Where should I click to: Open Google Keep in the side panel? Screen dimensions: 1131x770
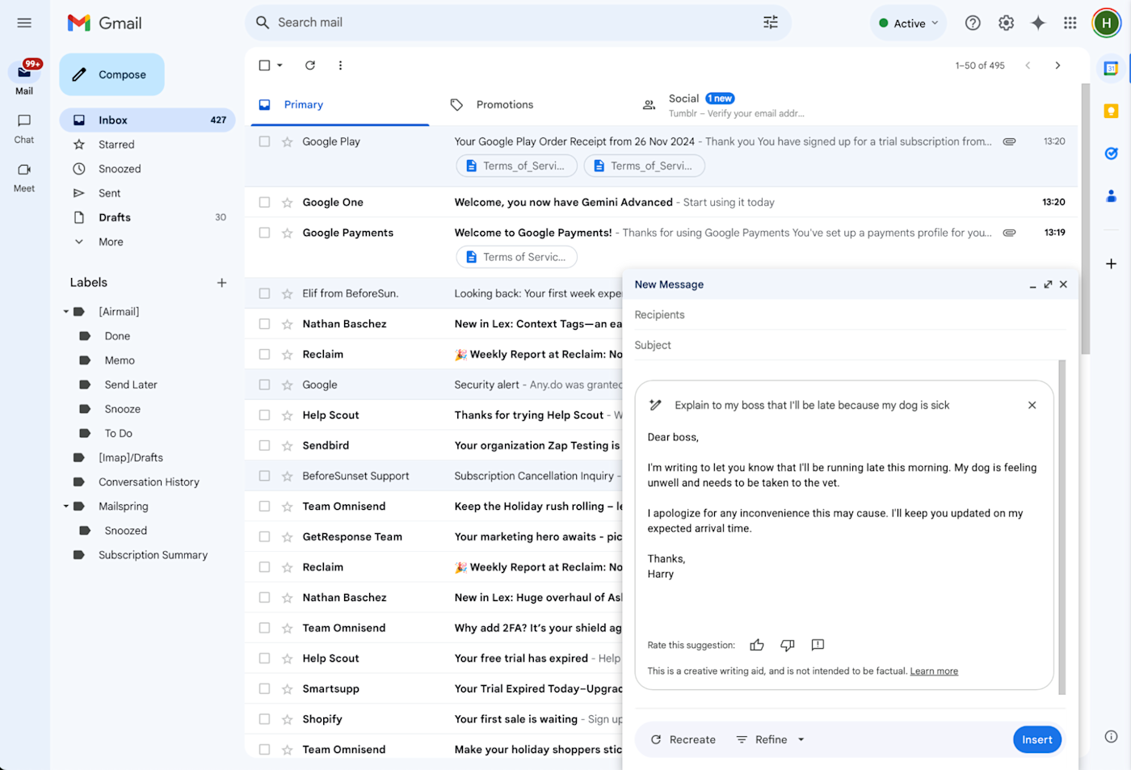tap(1112, 112)
